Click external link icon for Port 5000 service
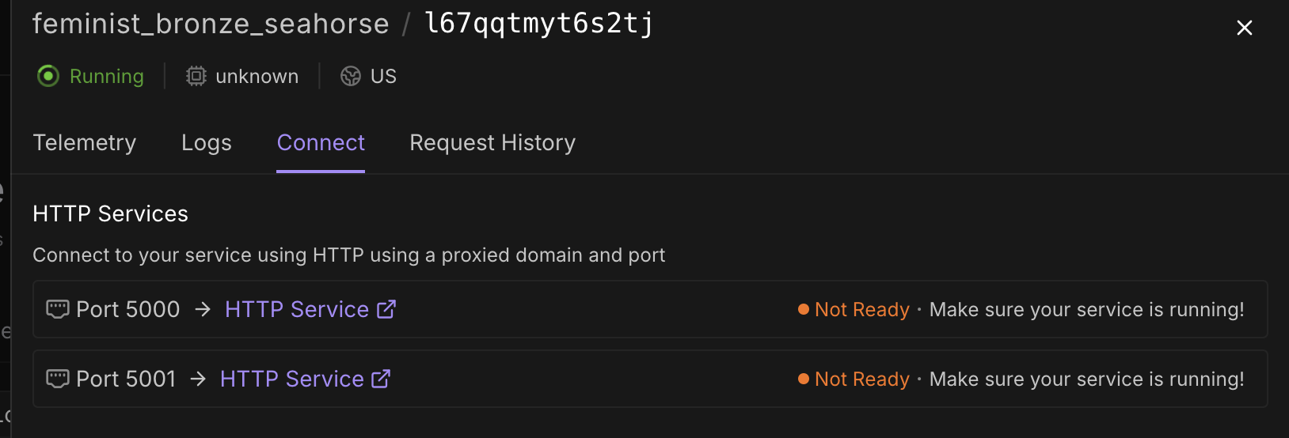Image resolution: width=1289 pixels, height=438 pixels. 386,309
